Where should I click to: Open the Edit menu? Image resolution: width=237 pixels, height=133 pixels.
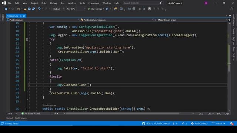click(x=17, y=3)
